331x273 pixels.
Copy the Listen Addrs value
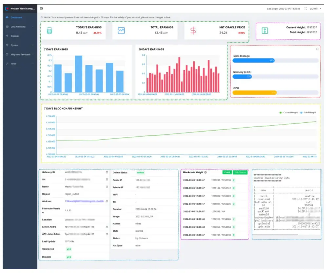click(x=107, y=227)
